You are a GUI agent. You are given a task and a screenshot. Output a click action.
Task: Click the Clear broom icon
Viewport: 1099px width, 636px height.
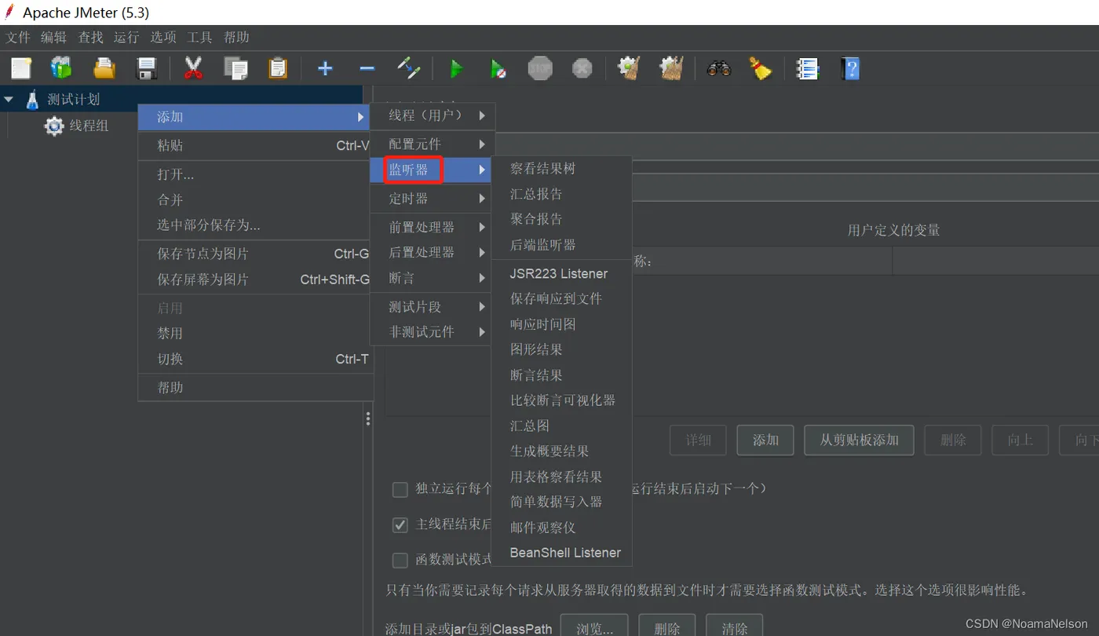pos(628,68)
